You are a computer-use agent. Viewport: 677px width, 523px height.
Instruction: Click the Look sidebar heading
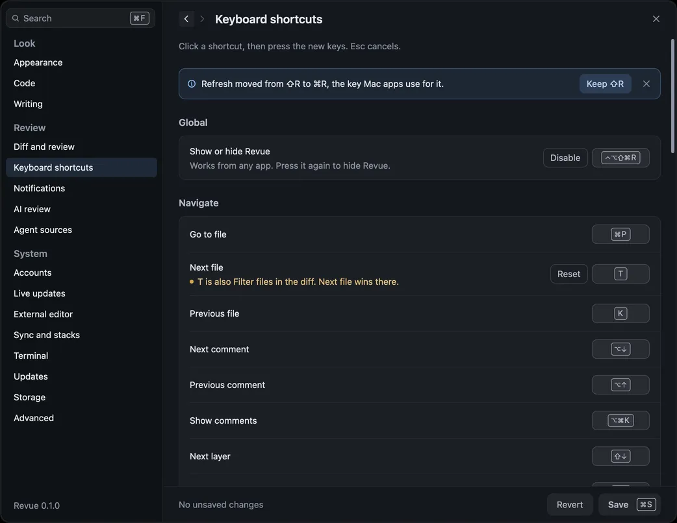point(24,43)
